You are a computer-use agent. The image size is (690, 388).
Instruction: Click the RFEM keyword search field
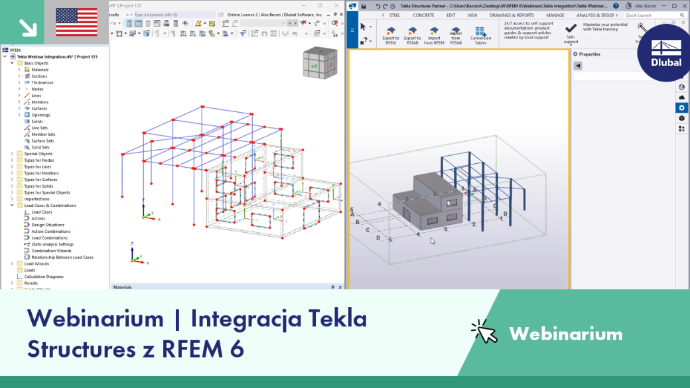click(174, 15)
